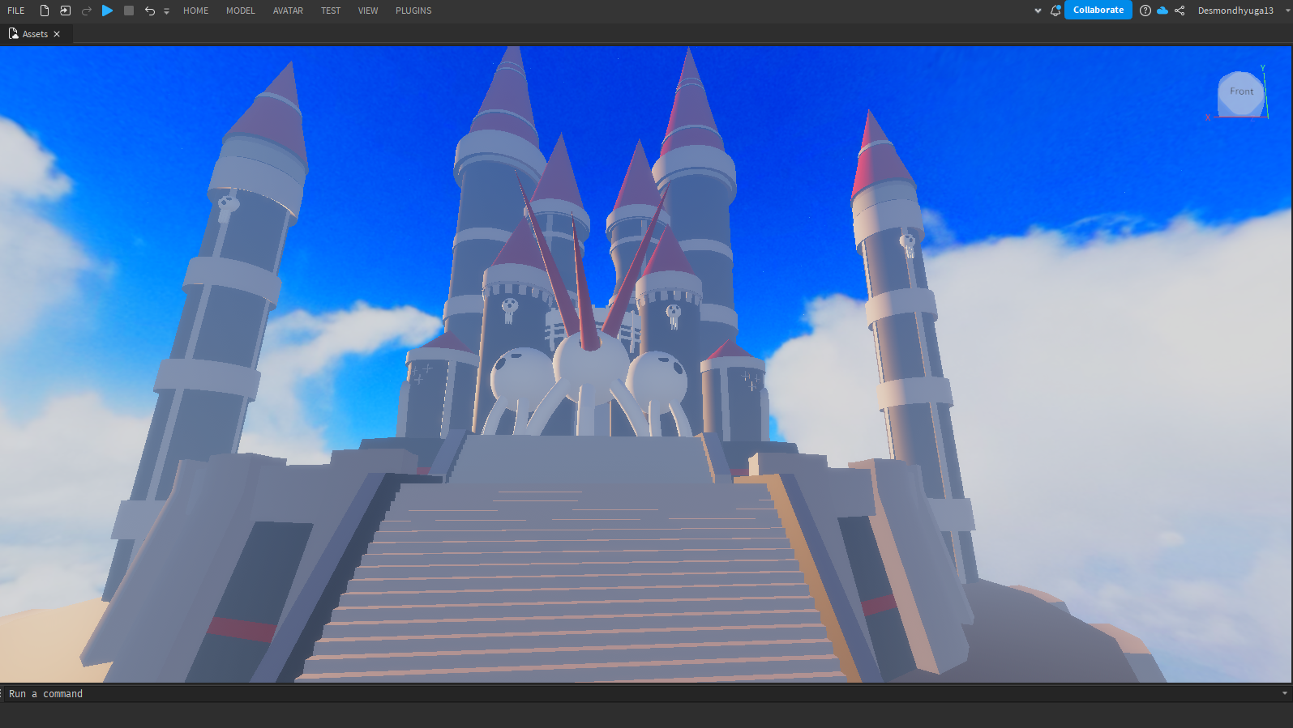The image size is (1293, 728).
Task: Open the help question mark icon
Action: [x=1145, y=11]
